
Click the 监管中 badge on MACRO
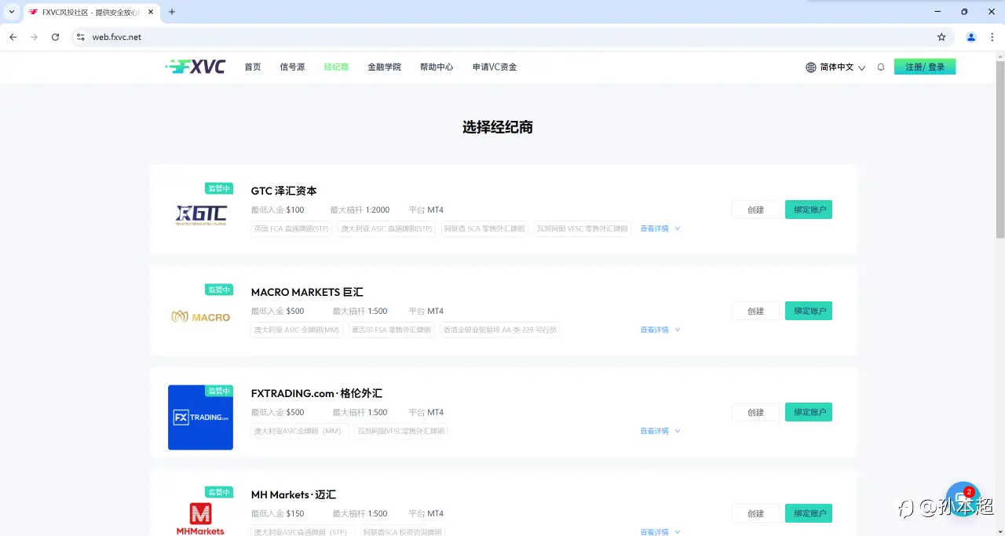coord(219,290)
